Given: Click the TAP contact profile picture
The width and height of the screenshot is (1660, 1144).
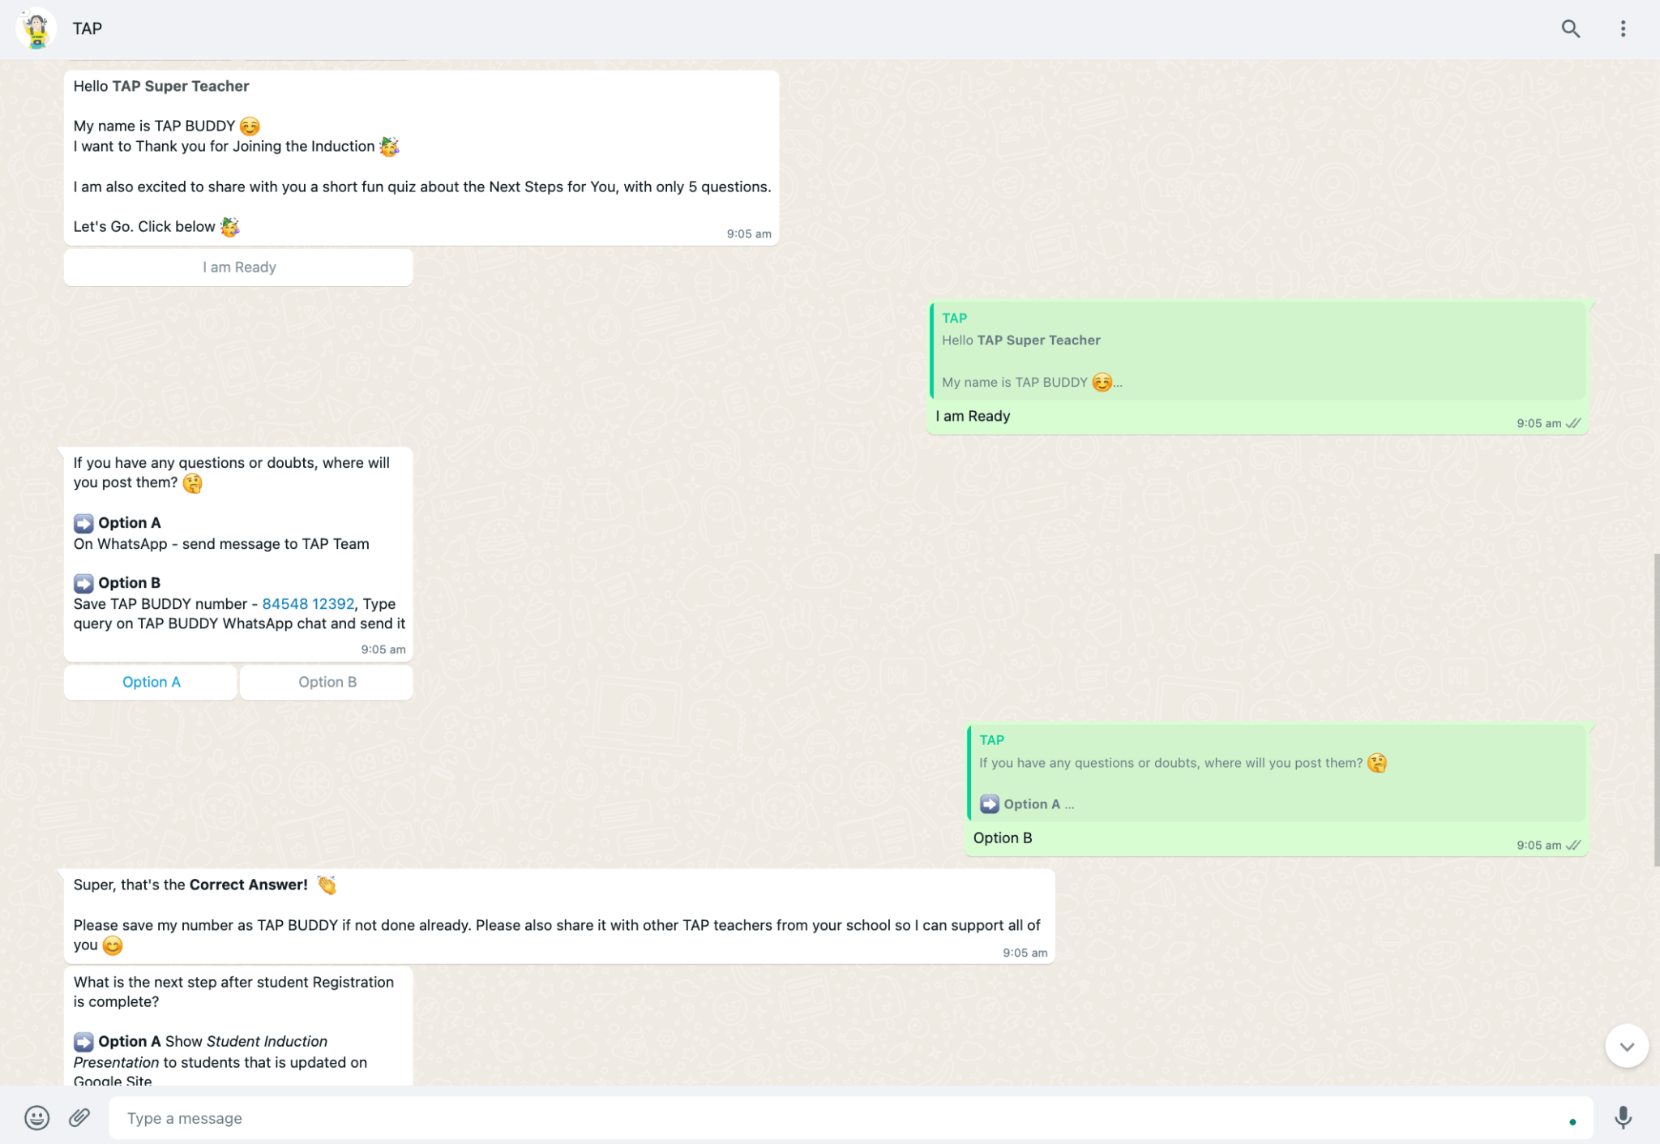Looking at the screenshot, I should point(36,29).
